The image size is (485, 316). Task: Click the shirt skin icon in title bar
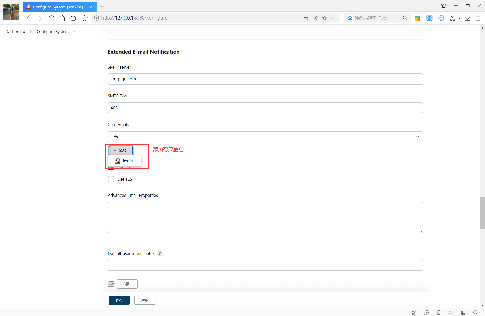coord(444,6)
